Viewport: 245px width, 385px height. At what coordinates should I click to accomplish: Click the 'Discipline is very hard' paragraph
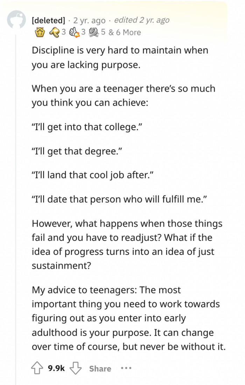[x=120, y=57]
